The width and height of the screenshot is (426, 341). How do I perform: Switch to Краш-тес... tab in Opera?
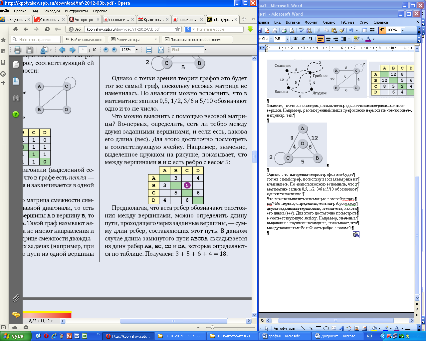154,19
